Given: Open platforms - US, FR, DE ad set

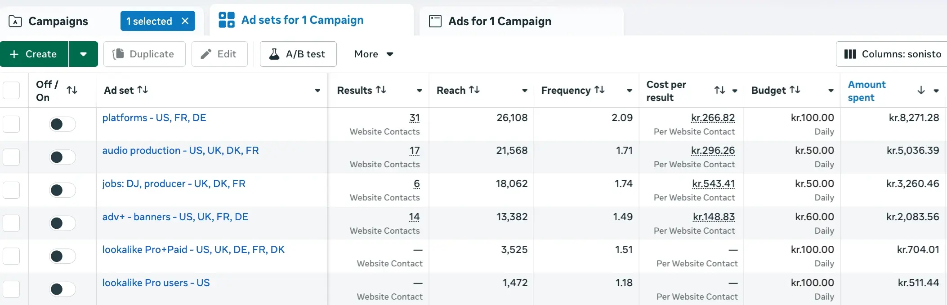Looking at the screenshot, I should [154, 118].
